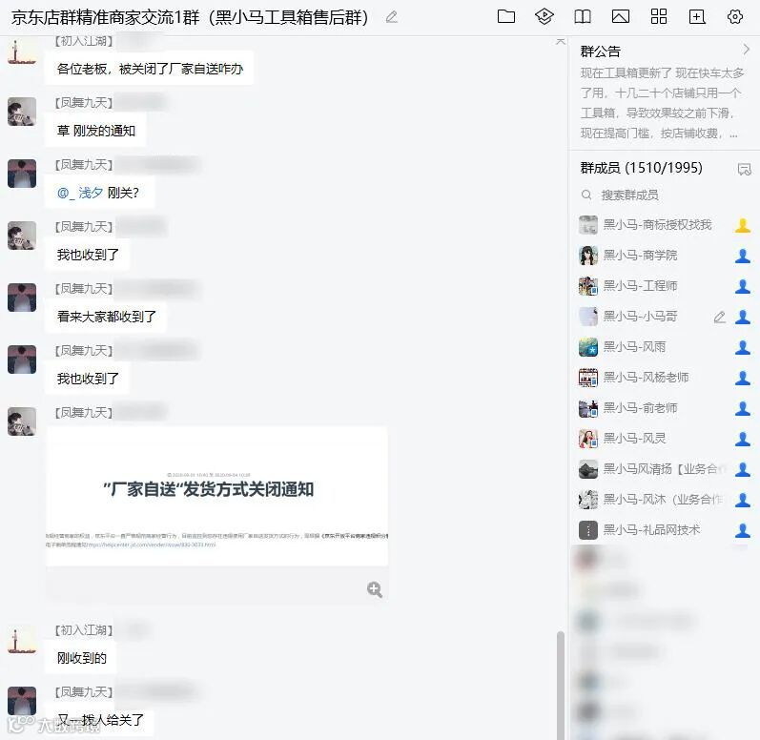The height and width of the screenshot is (740, 760).
Task: Open the group album picture icon
Action: click(x=621, y=17)
